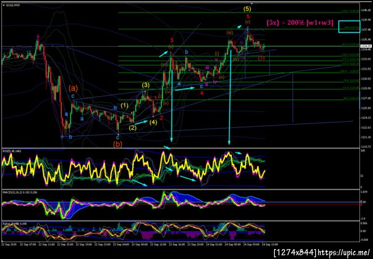Select the yellow (3) wave label

pos(146,85)
